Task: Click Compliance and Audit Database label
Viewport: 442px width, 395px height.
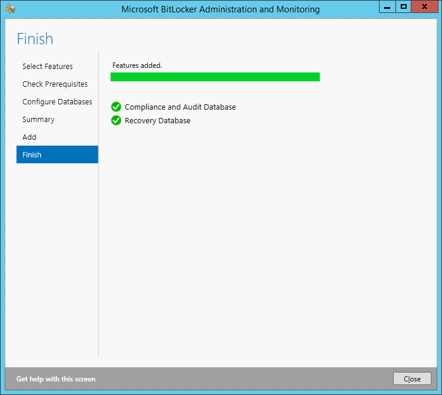Action: pos(180,107)
